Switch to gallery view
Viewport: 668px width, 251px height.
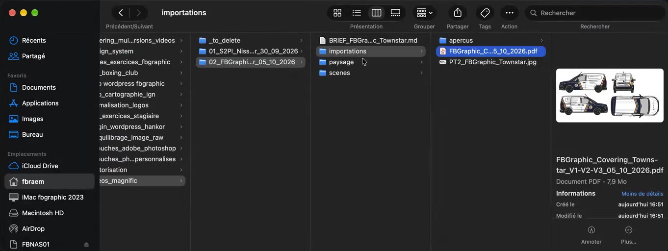pos(395,13)
